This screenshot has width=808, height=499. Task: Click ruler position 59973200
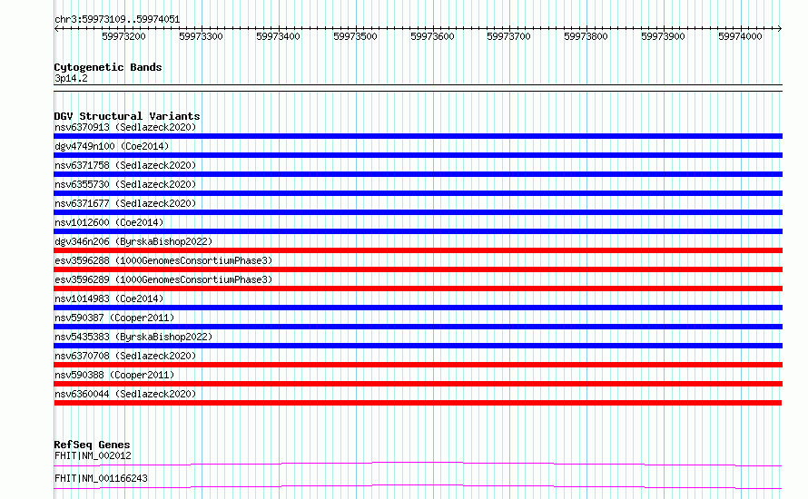coord(123,36)
